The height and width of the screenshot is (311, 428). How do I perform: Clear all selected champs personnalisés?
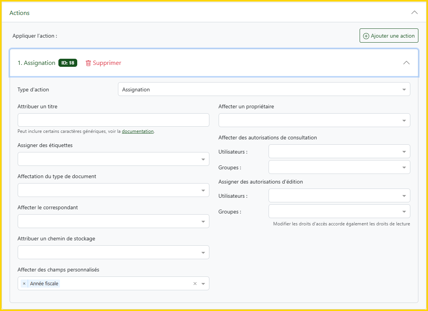tap(195, 283)
